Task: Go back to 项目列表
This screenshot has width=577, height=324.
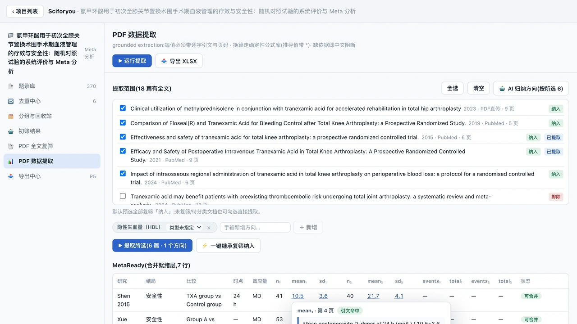Action: (x=25, y=11)
